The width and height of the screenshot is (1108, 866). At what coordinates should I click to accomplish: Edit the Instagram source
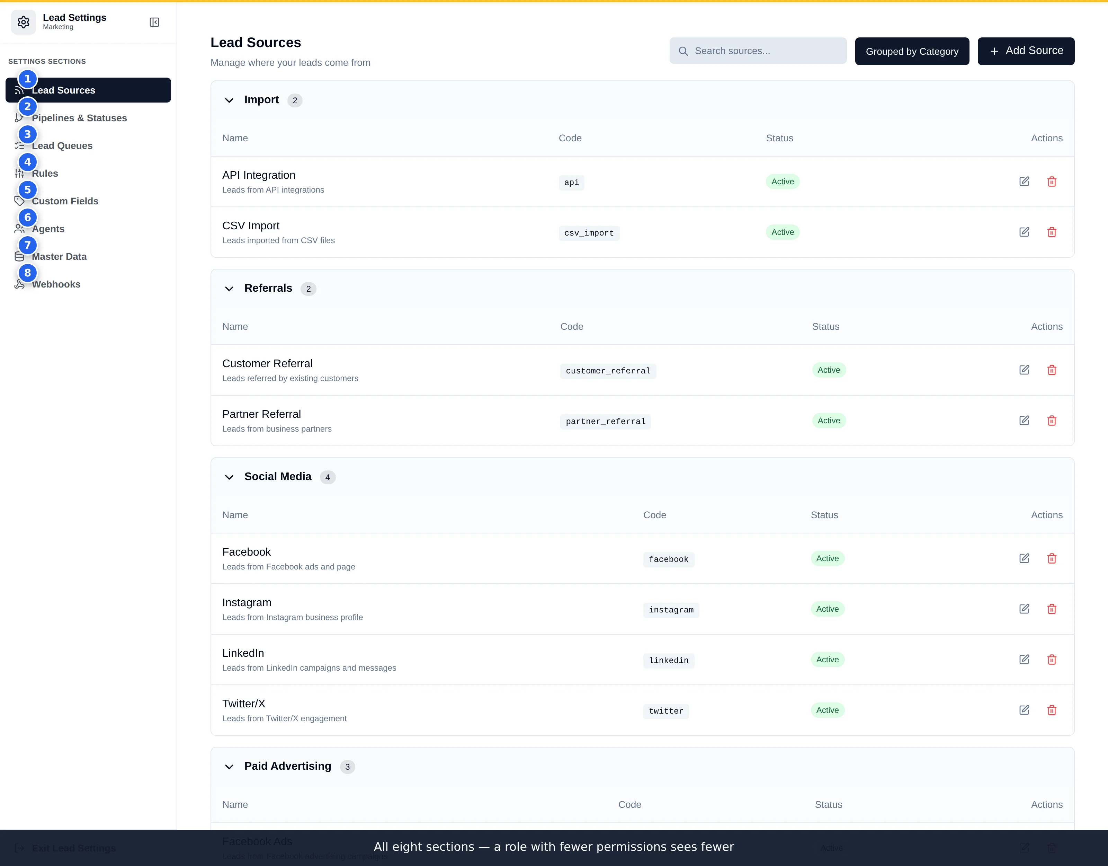(x=1024, y=609)
